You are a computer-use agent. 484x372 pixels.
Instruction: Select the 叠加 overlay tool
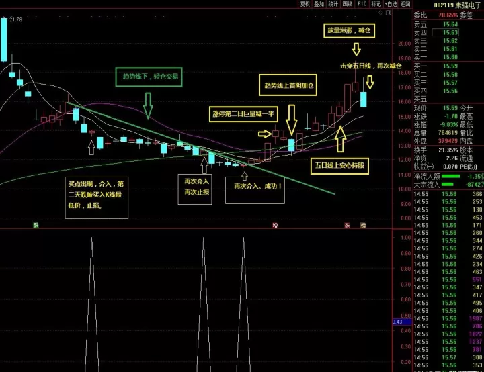(x=319, y=4)
